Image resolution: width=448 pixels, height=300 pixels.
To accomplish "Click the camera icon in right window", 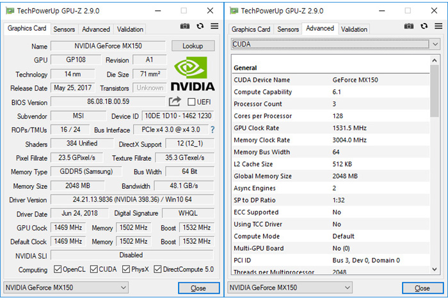I will [x=409, y=26].
